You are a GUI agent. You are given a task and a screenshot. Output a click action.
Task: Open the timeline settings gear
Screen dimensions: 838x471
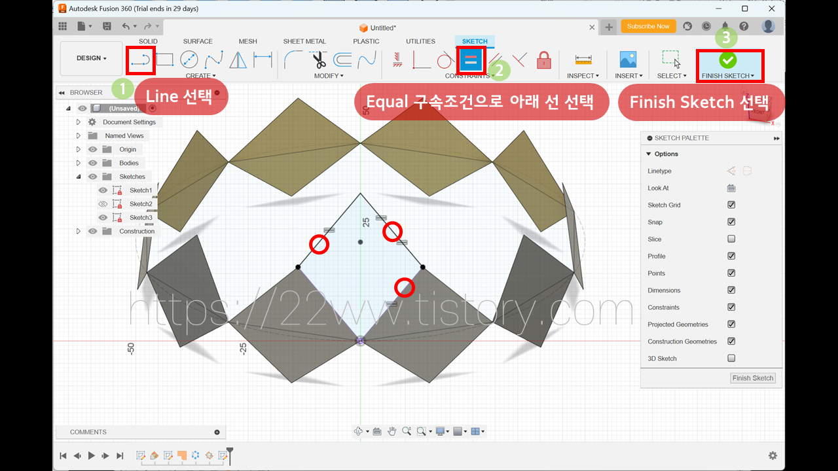(x=773, y=455)
